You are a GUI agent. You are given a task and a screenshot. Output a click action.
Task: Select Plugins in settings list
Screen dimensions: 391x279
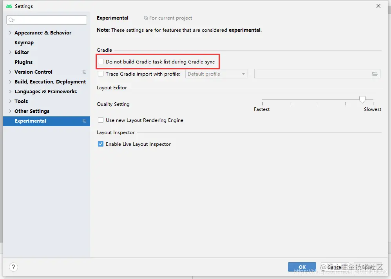[x=24, y=62]
